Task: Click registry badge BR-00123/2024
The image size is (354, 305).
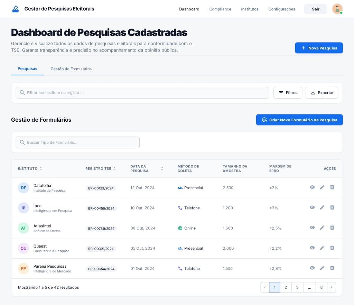Action: pyautogui.click(x=101, y=188)
